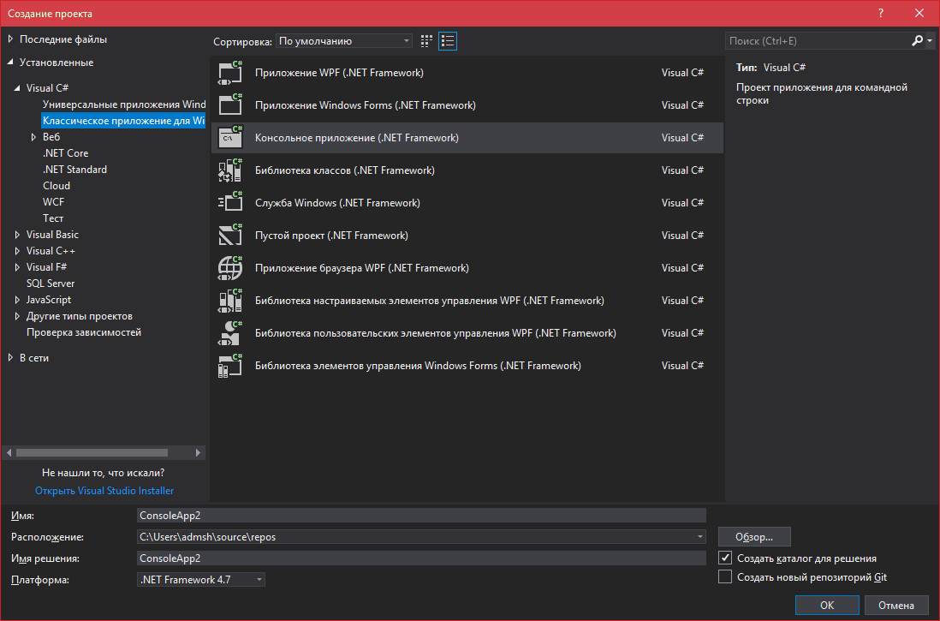Viewport: 940px width, 621px height.
Task: Click the tree scrollbar right arrow
Action: pos(198,452)
